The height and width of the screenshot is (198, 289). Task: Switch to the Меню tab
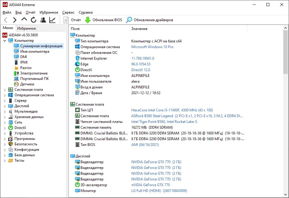(8, 28)
